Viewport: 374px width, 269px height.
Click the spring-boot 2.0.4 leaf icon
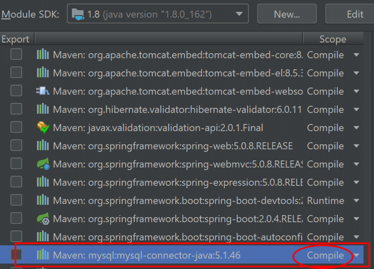(x=43, y=219)
